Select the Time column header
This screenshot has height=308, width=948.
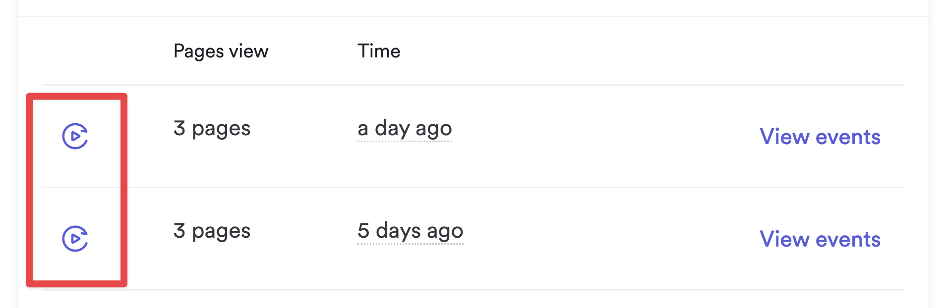(x=379, y=51)
